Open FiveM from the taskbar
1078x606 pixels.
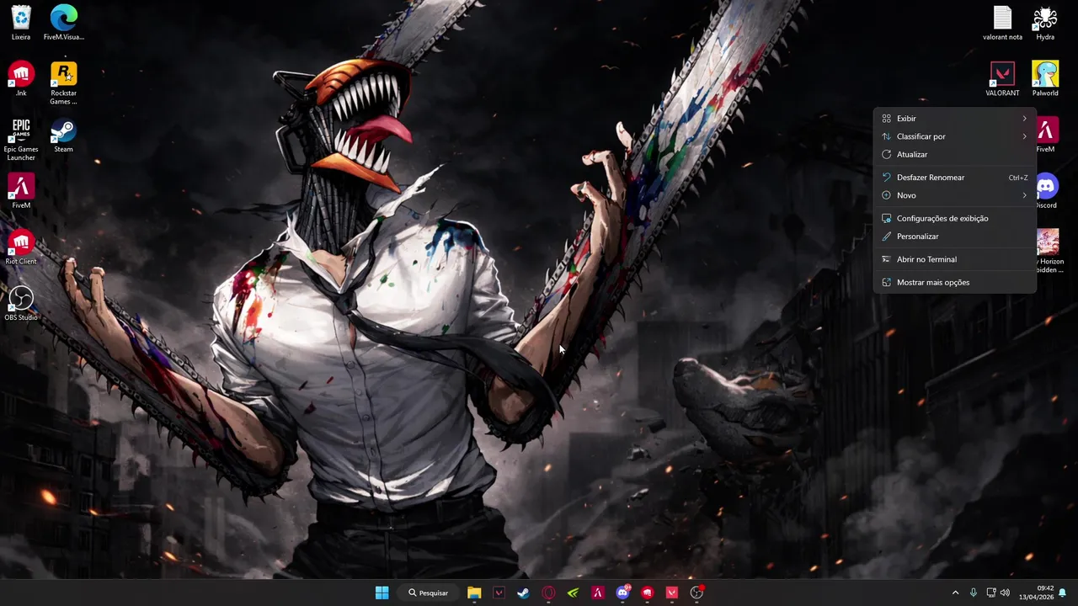pyautogui.click(x=597, y=593)
